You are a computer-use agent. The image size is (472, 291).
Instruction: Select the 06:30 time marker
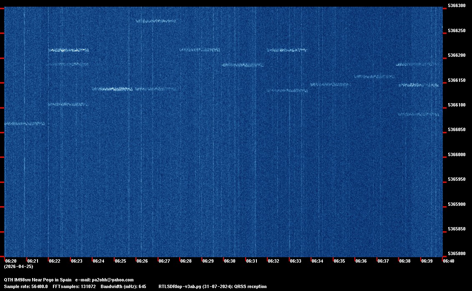tap(230, 261)
